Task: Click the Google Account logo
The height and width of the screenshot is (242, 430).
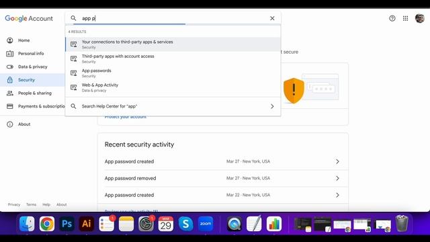Action: pos(29,18)
